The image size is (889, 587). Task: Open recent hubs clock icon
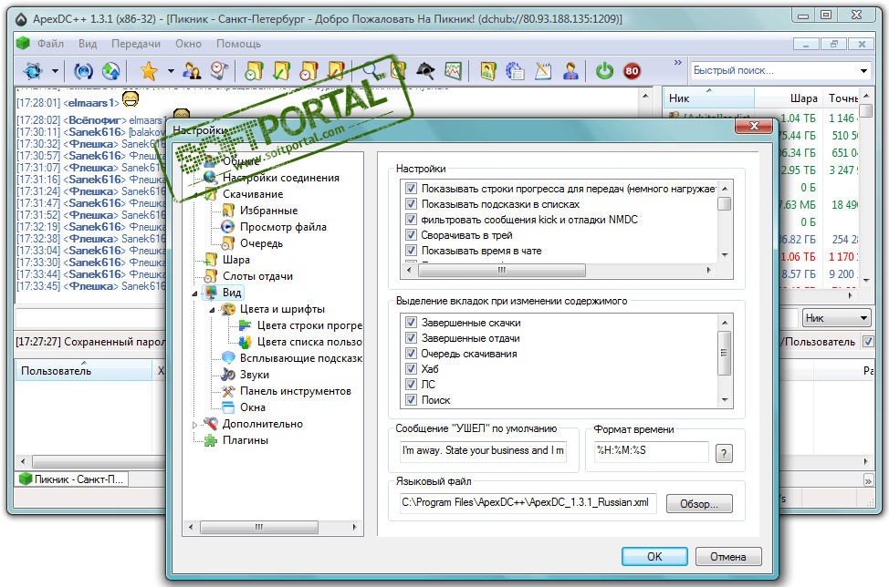[219, 71]
